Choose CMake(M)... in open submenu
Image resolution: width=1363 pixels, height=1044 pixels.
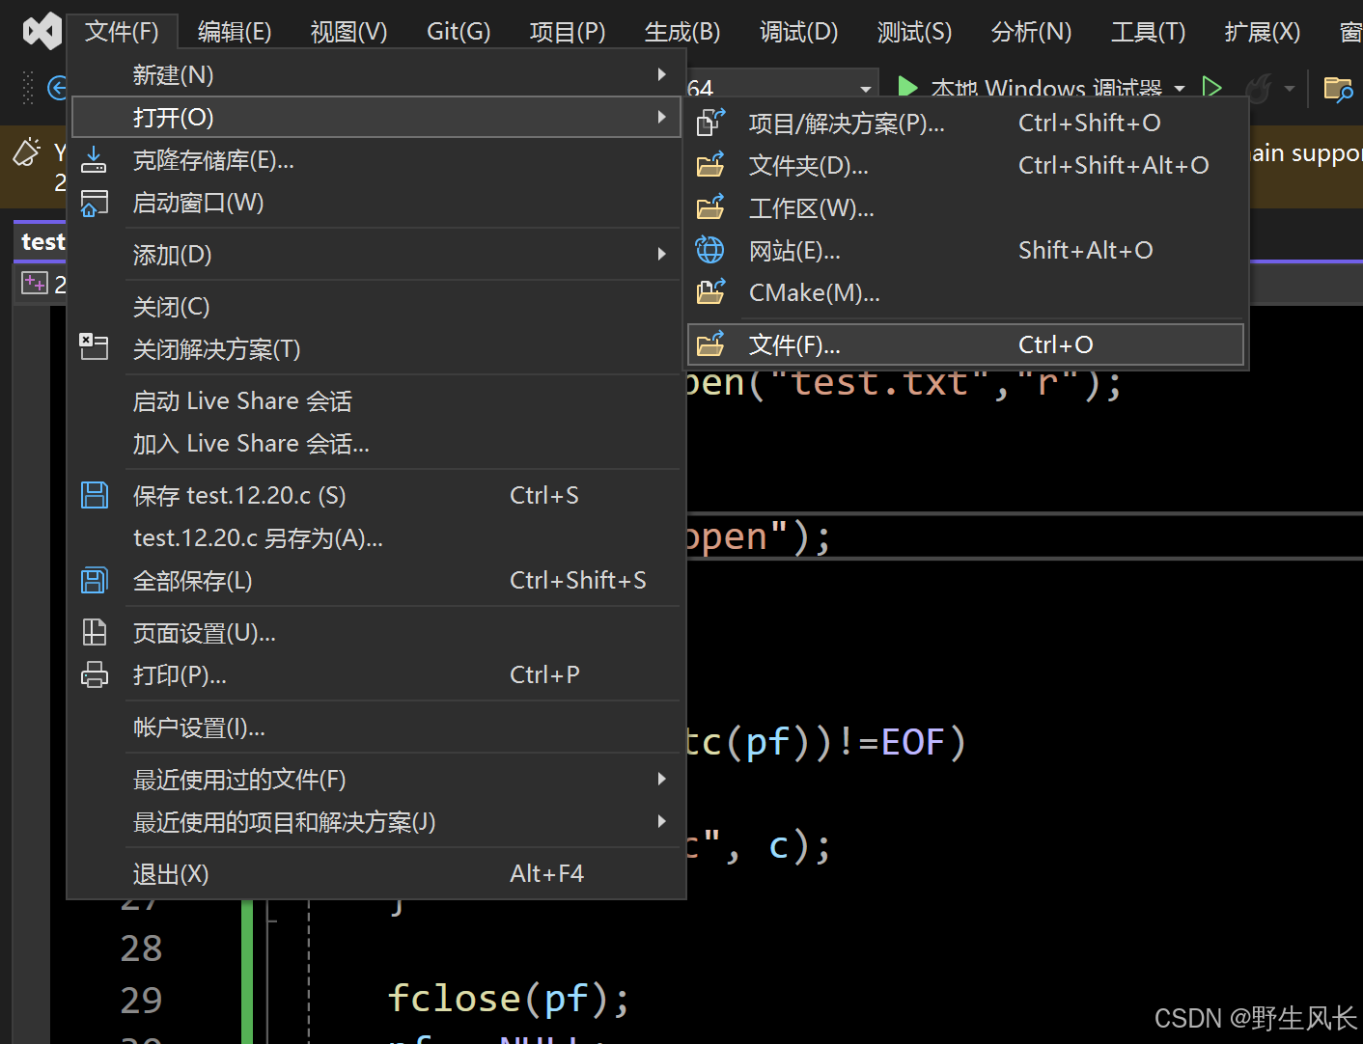pos(965,292)
